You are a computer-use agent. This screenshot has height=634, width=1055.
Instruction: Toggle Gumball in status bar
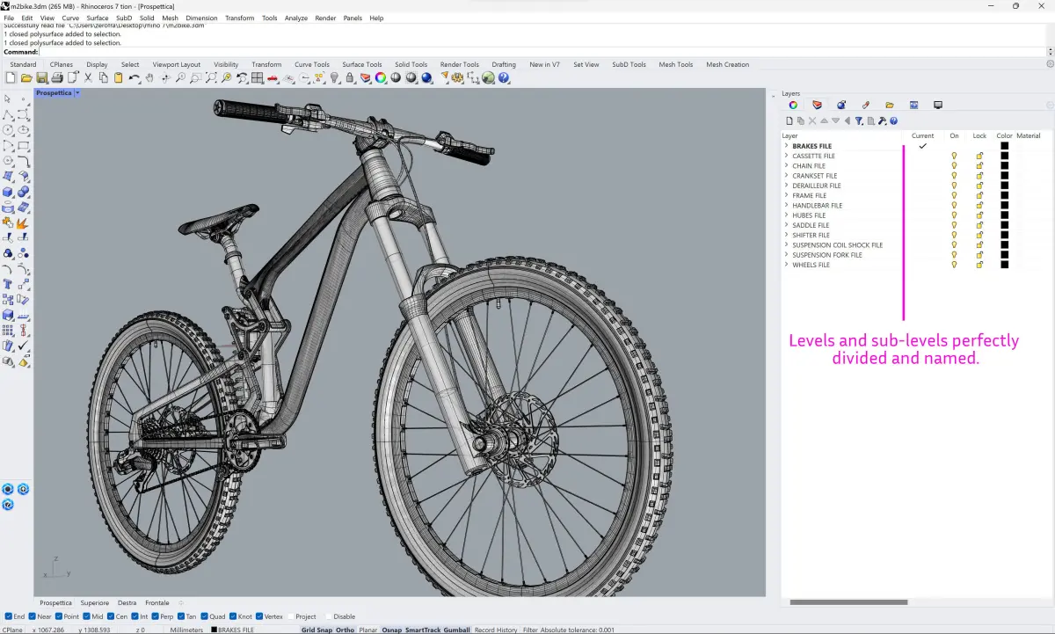tap(456, 630)
